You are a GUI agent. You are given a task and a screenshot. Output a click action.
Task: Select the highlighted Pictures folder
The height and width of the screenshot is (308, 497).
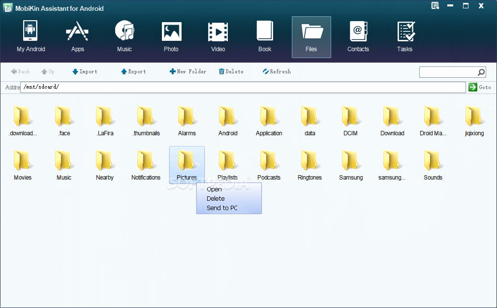[x=186, y=165]
